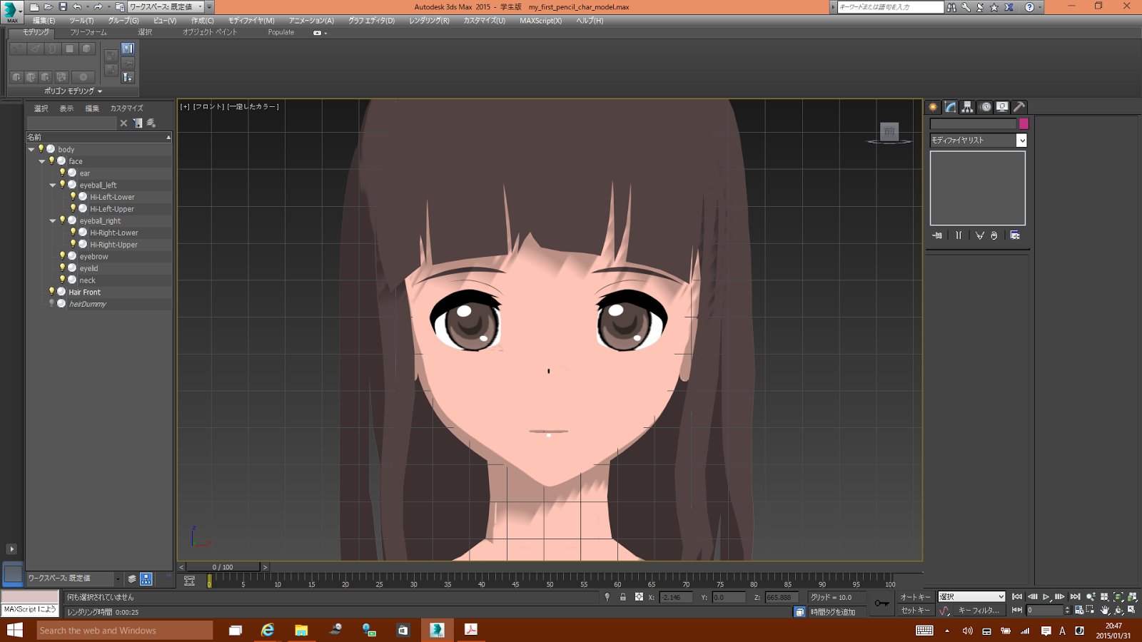The image size is (1142, 642).
Task: Click the Remove modifier trash icon
Action: (x=994, y=235)
